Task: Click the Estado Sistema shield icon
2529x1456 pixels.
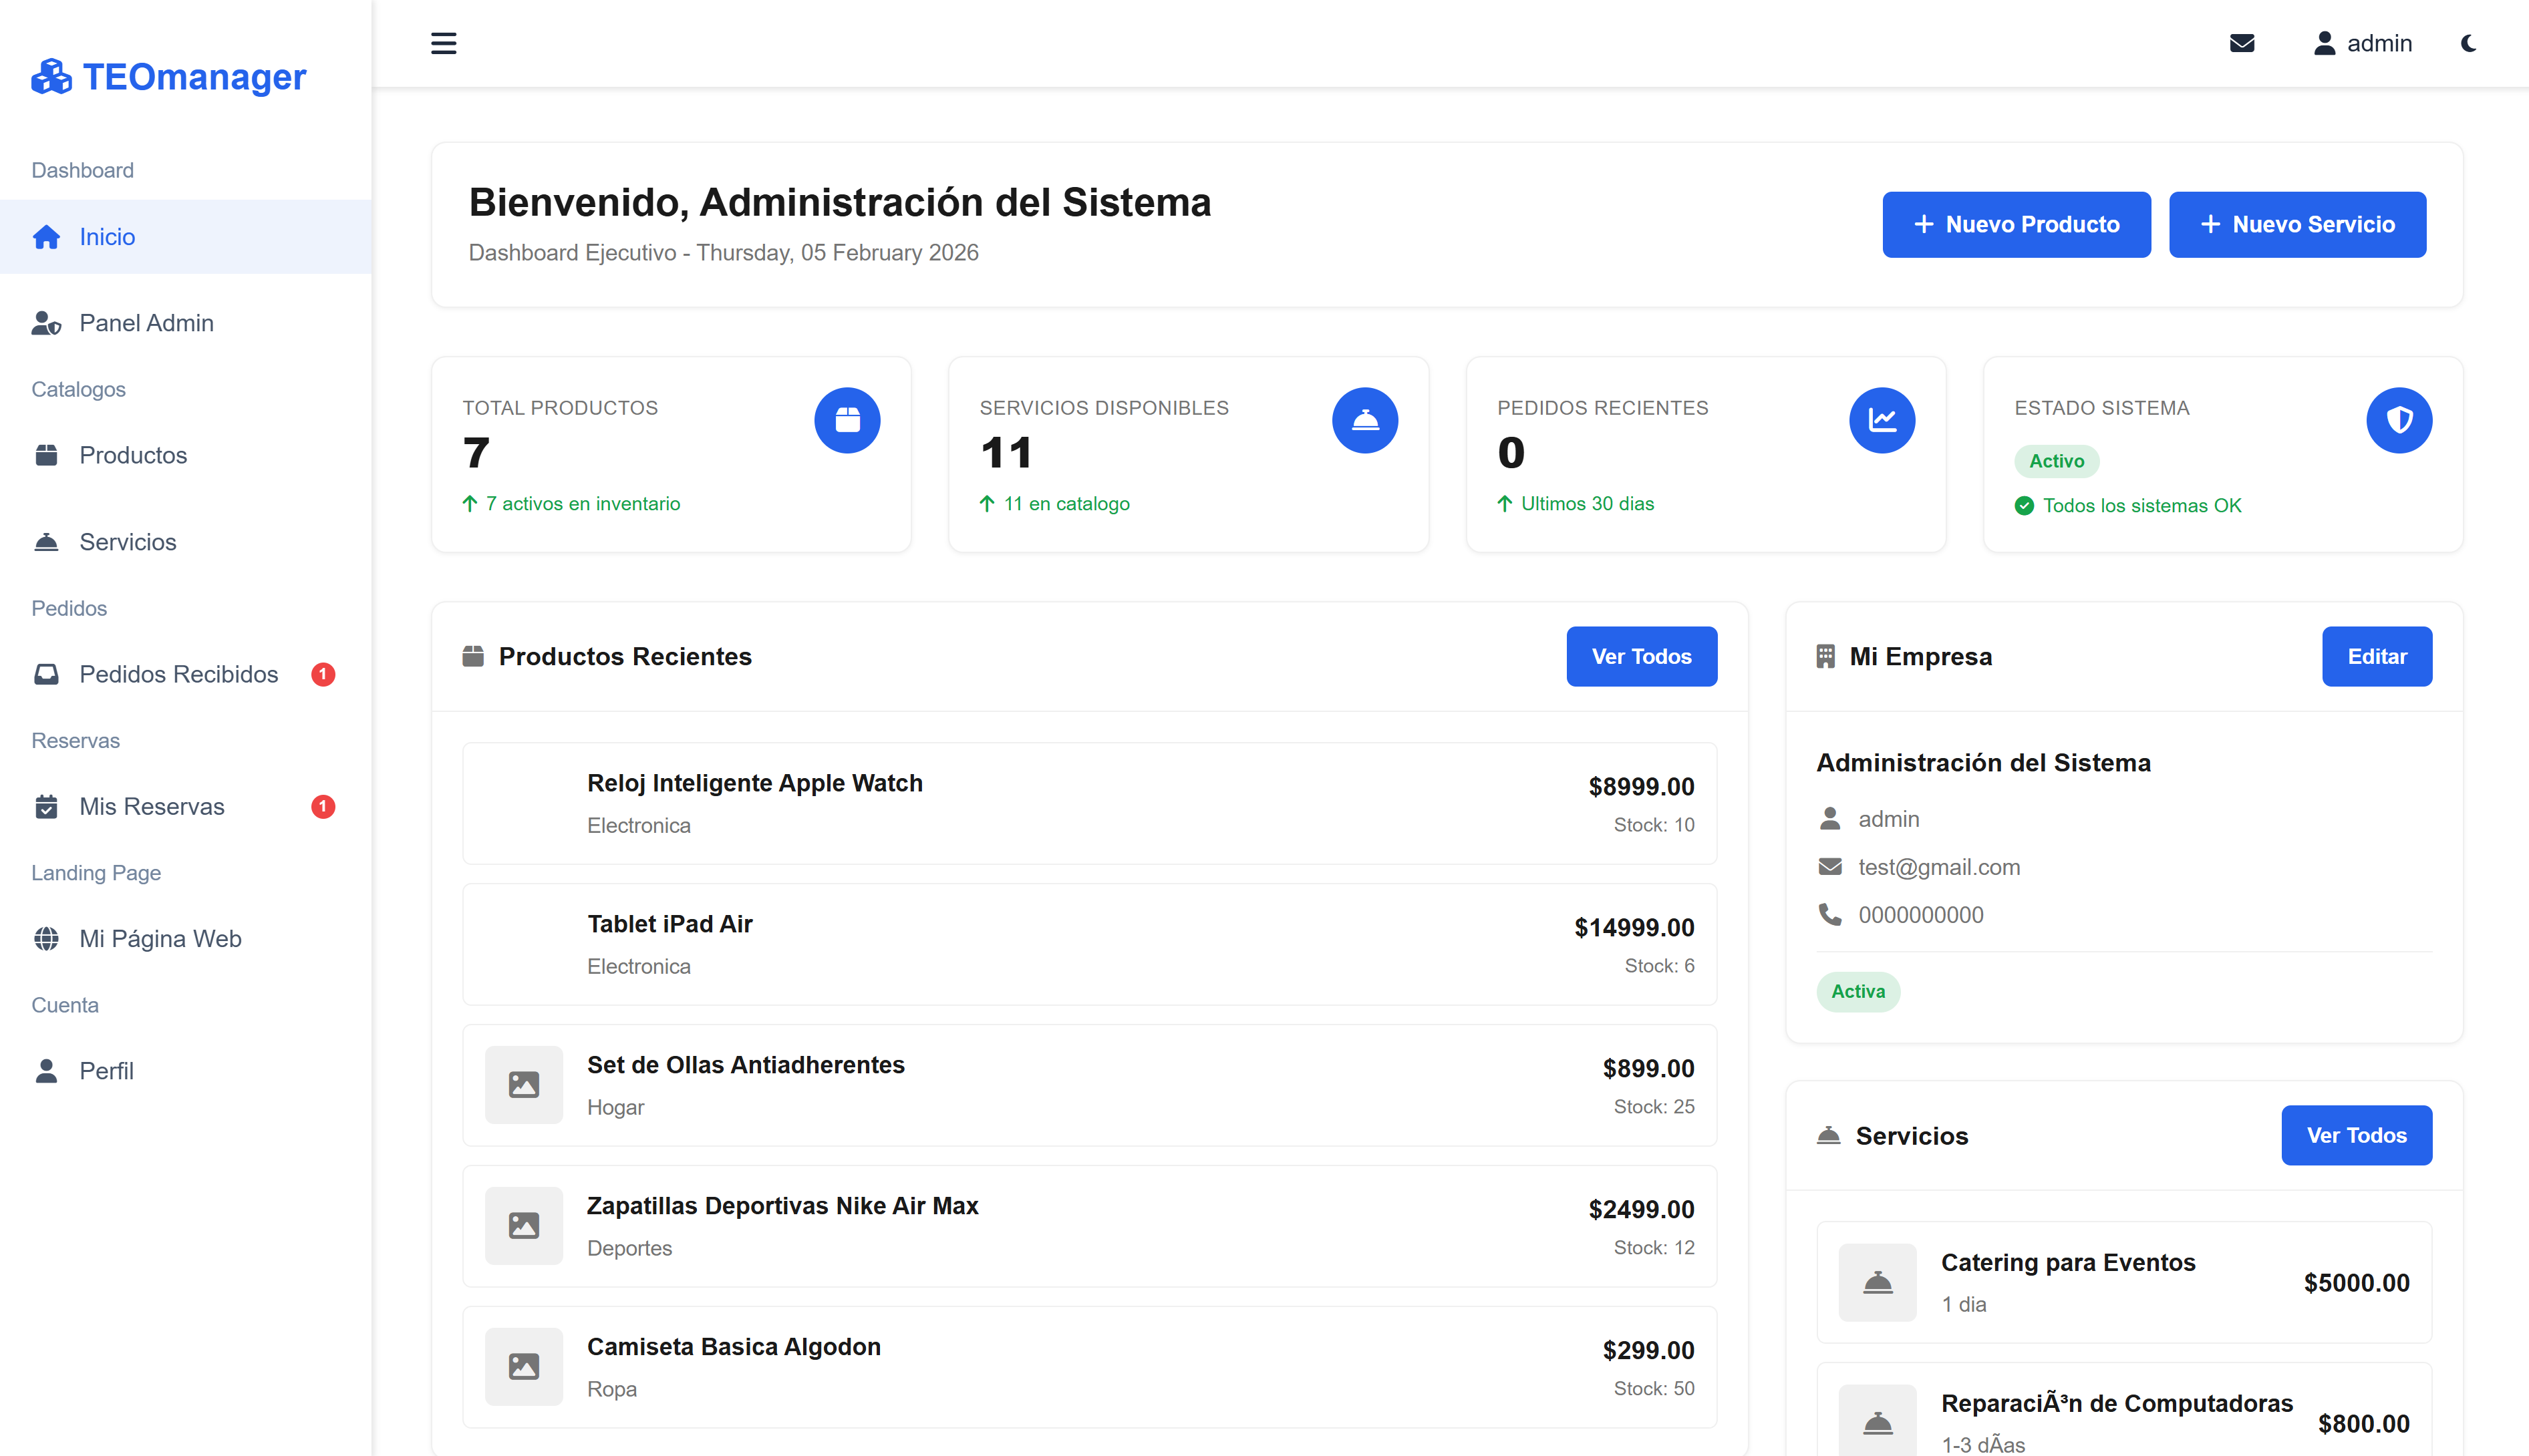Action: 2399,420
